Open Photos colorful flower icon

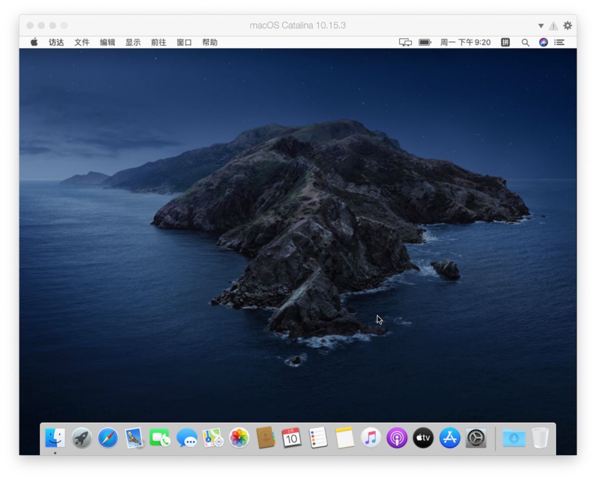(239, 438)
